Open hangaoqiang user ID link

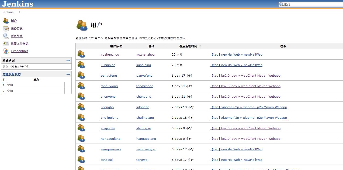pos(110,139)
